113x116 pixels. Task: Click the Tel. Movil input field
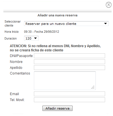coord(69,100)
